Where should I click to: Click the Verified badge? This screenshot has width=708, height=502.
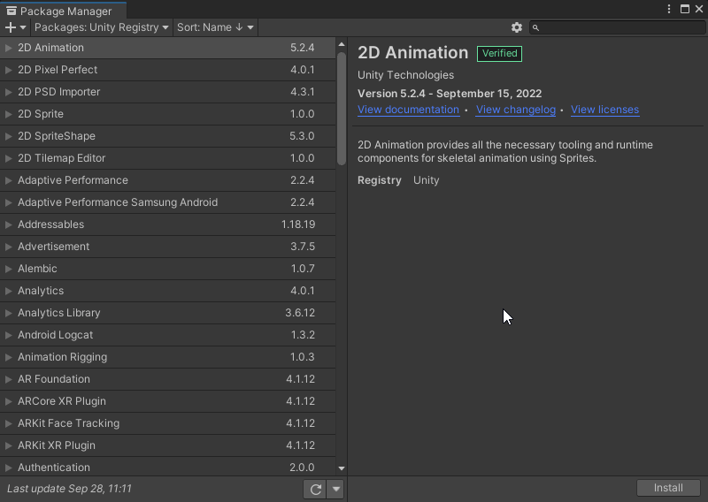[x=499, y=54]
